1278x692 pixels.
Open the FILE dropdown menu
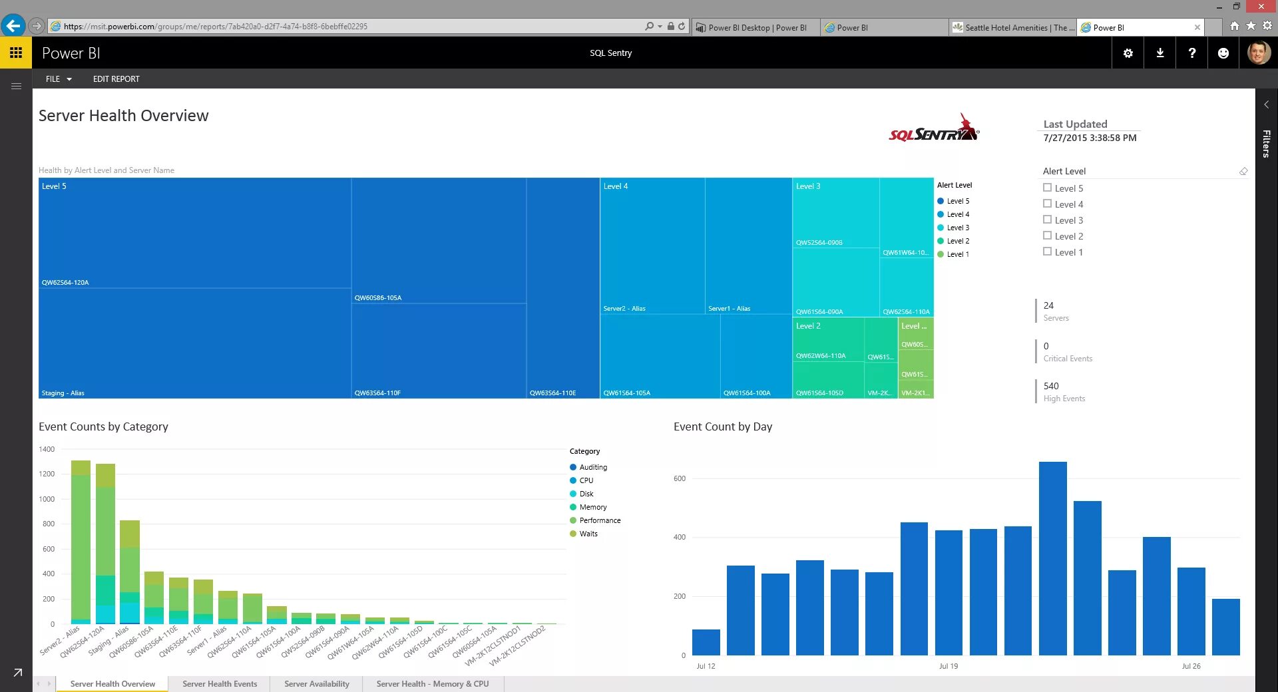59,79
